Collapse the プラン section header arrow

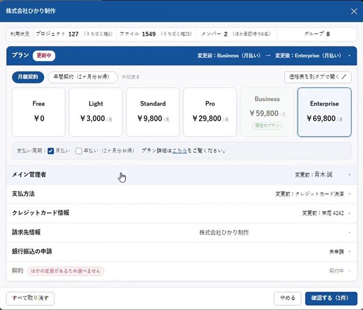pyautogui.click(x=349, y=56)
